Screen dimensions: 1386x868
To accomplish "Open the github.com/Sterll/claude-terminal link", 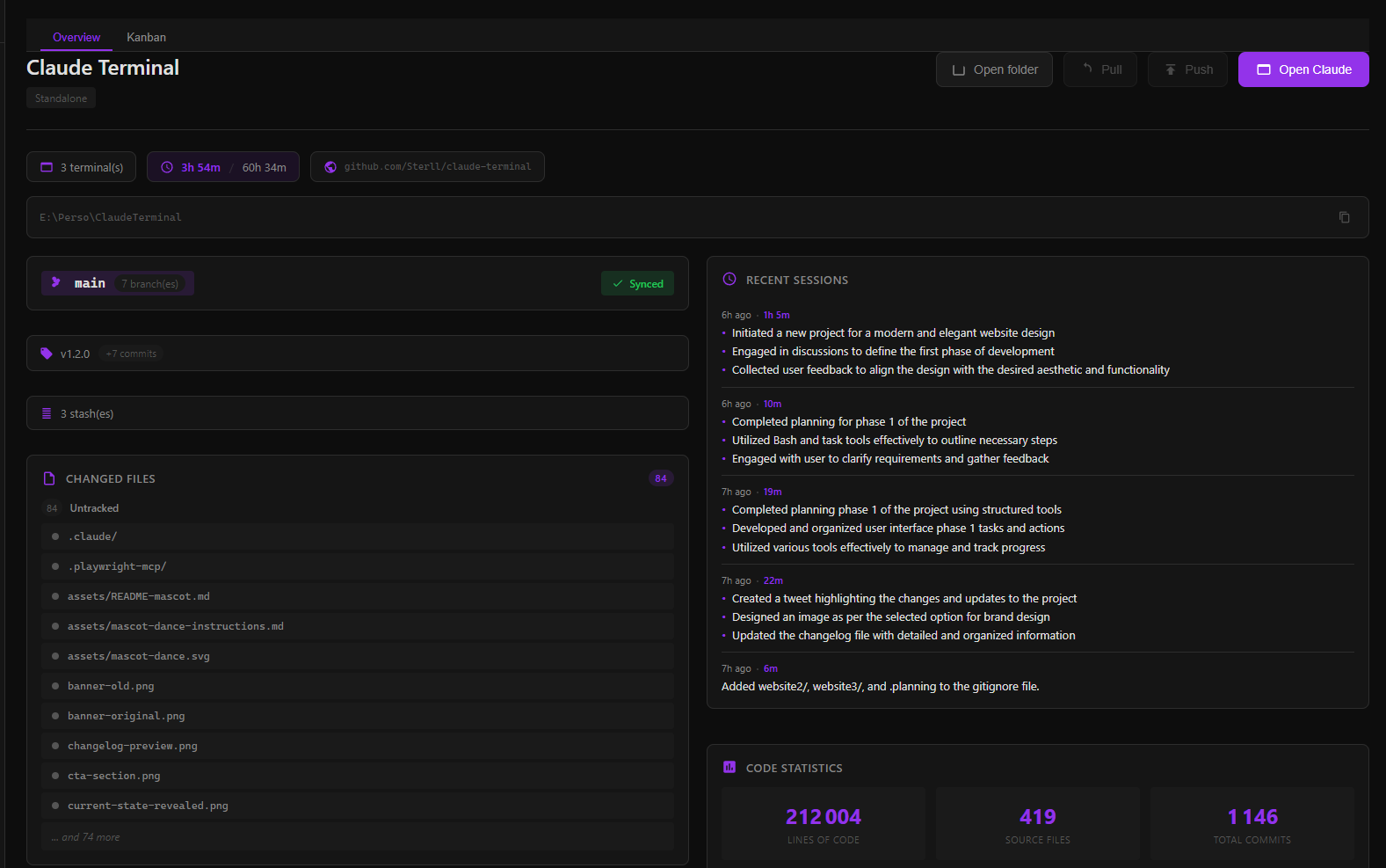I will pyautogui.click(x=437, y=167).
